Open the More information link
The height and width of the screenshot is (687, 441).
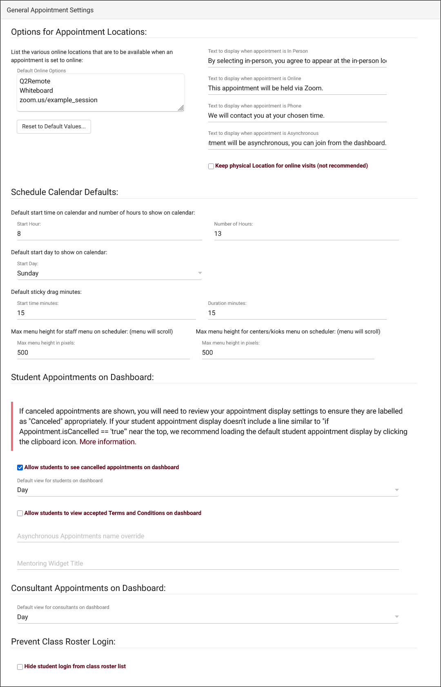pos(107,442)
